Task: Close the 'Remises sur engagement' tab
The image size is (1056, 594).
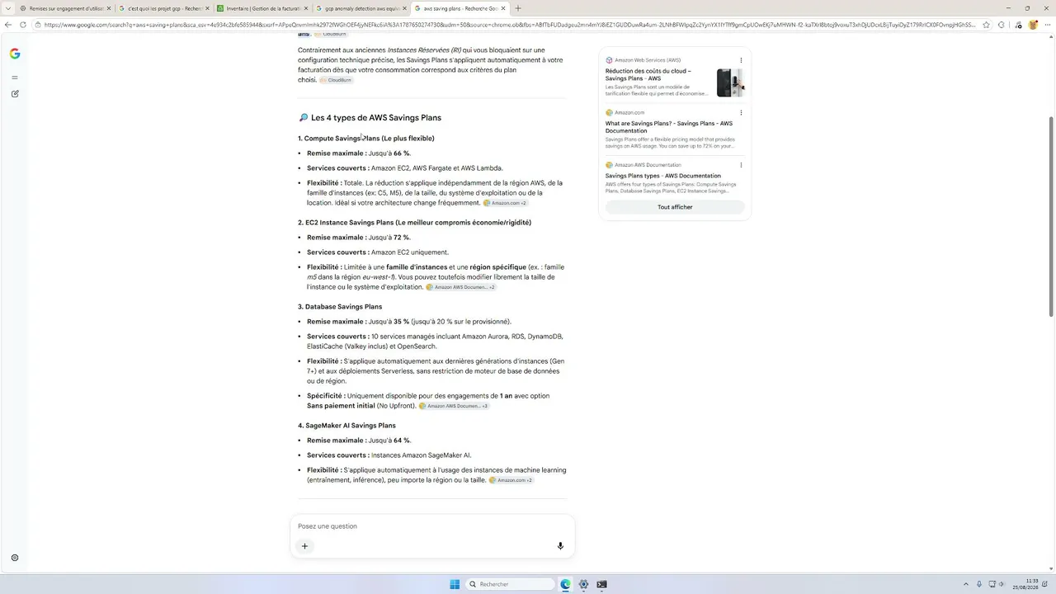Action: point(109,8)
